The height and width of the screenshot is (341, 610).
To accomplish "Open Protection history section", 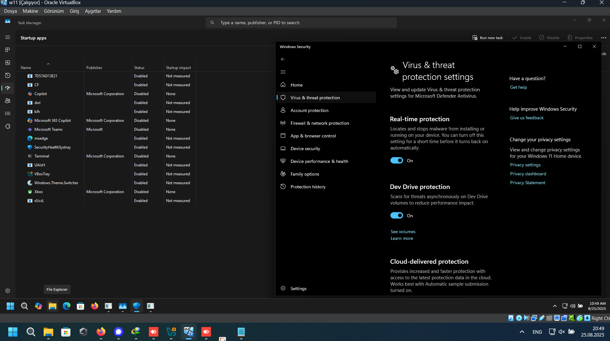I will pos(326,187).
